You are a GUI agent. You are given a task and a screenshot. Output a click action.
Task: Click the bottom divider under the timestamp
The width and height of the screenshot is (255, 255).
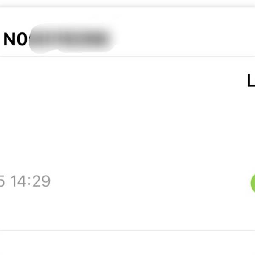point(127,230)
